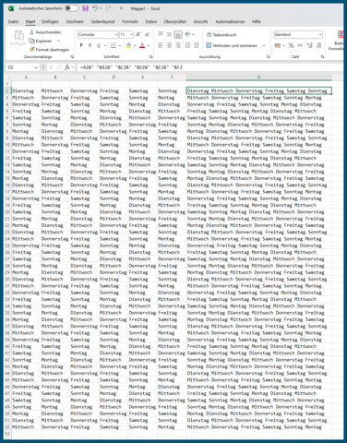Switch to the Einfügen ribbon tab
Image resolution: width=347 pixels, height=443 pixels.
50,21
